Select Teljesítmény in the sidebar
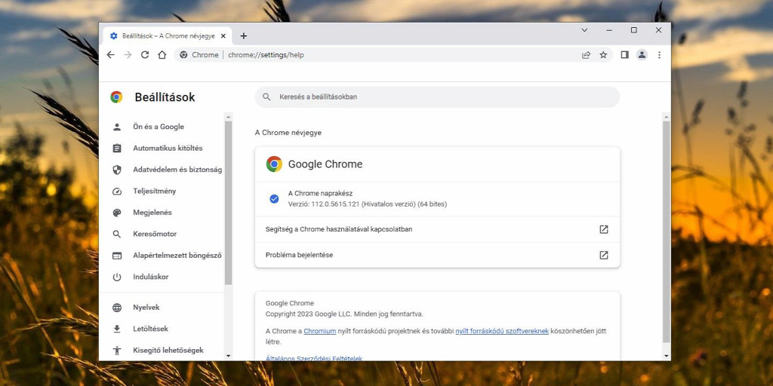 click(154, 191)
